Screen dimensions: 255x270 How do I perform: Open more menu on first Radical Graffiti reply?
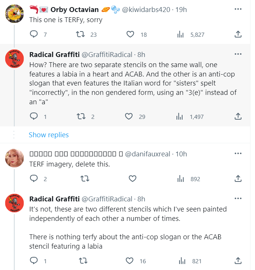238,54
